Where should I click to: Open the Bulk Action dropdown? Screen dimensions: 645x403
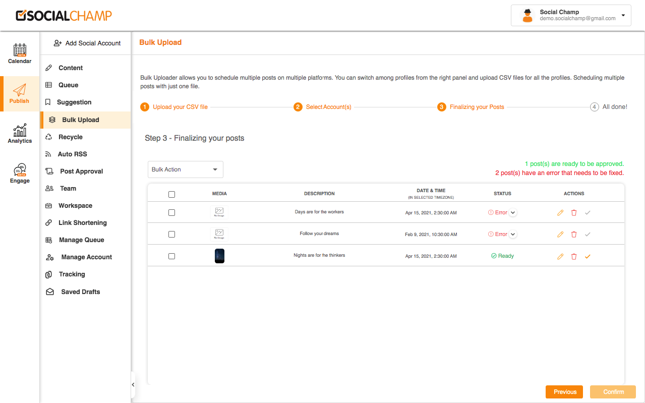point(186,169)
